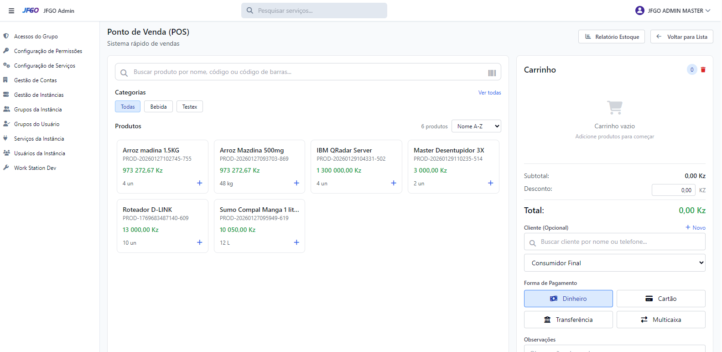Add Roteador D-LINK using plus icon

pyautogui.click(x=199, y=242)
